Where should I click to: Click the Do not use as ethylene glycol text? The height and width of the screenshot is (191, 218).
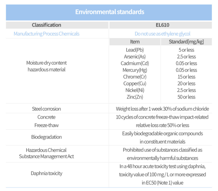[x=162, y=34]
